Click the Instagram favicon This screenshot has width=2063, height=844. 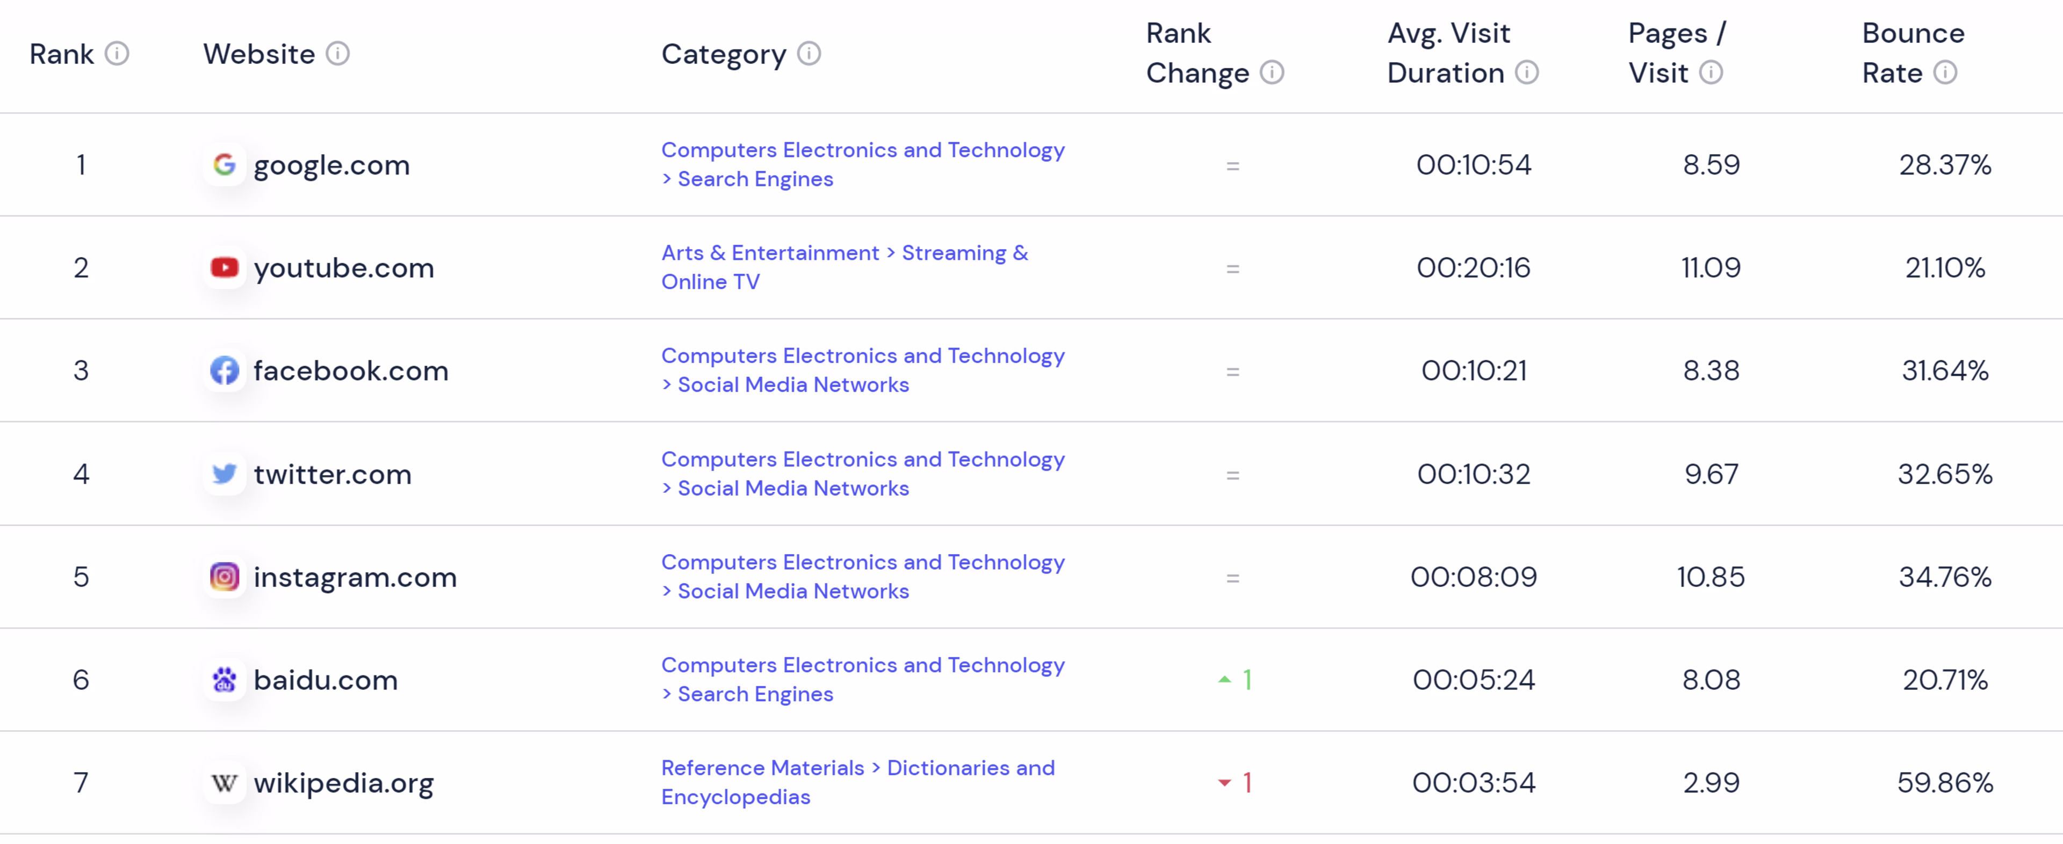(x=225, y=576)
